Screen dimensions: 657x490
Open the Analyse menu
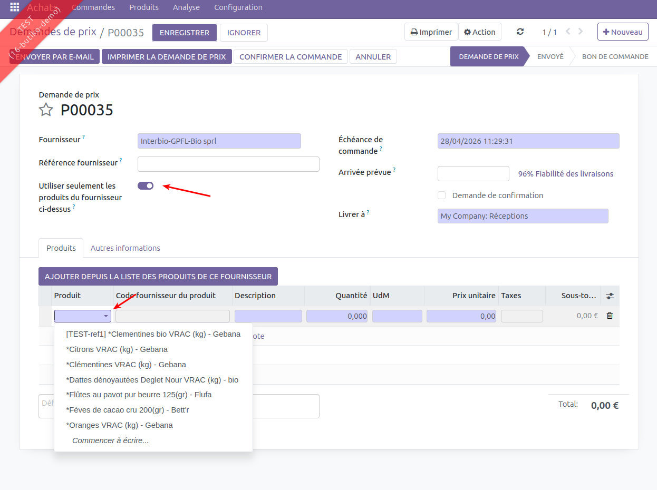[x=186, y=7]
